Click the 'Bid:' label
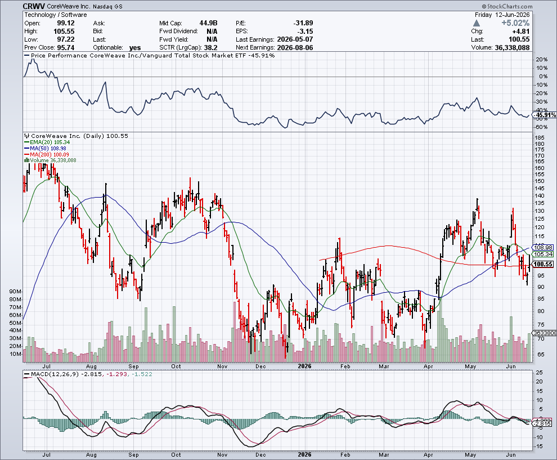The image size is (557, 460). pyautogui.click(x=98, y=32)
